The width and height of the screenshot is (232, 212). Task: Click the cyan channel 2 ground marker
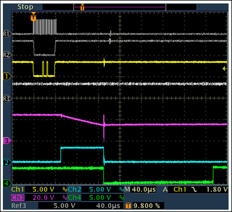click(x=7, y=163)
